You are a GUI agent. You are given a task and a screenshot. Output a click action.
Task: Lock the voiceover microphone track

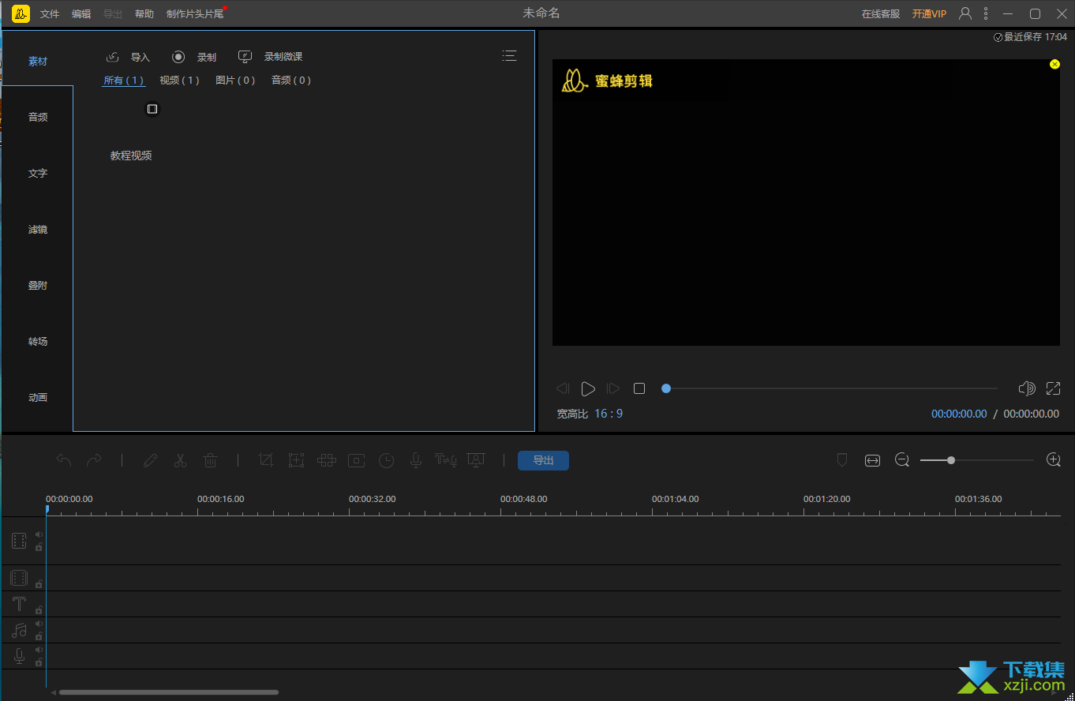pyautogui.click(x=39, y=662)
